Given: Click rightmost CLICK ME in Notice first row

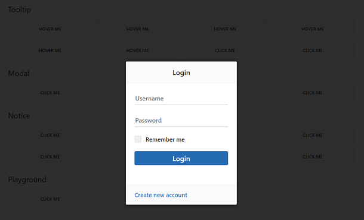Looking at the screenshot, I should click(x=313, y=135).
